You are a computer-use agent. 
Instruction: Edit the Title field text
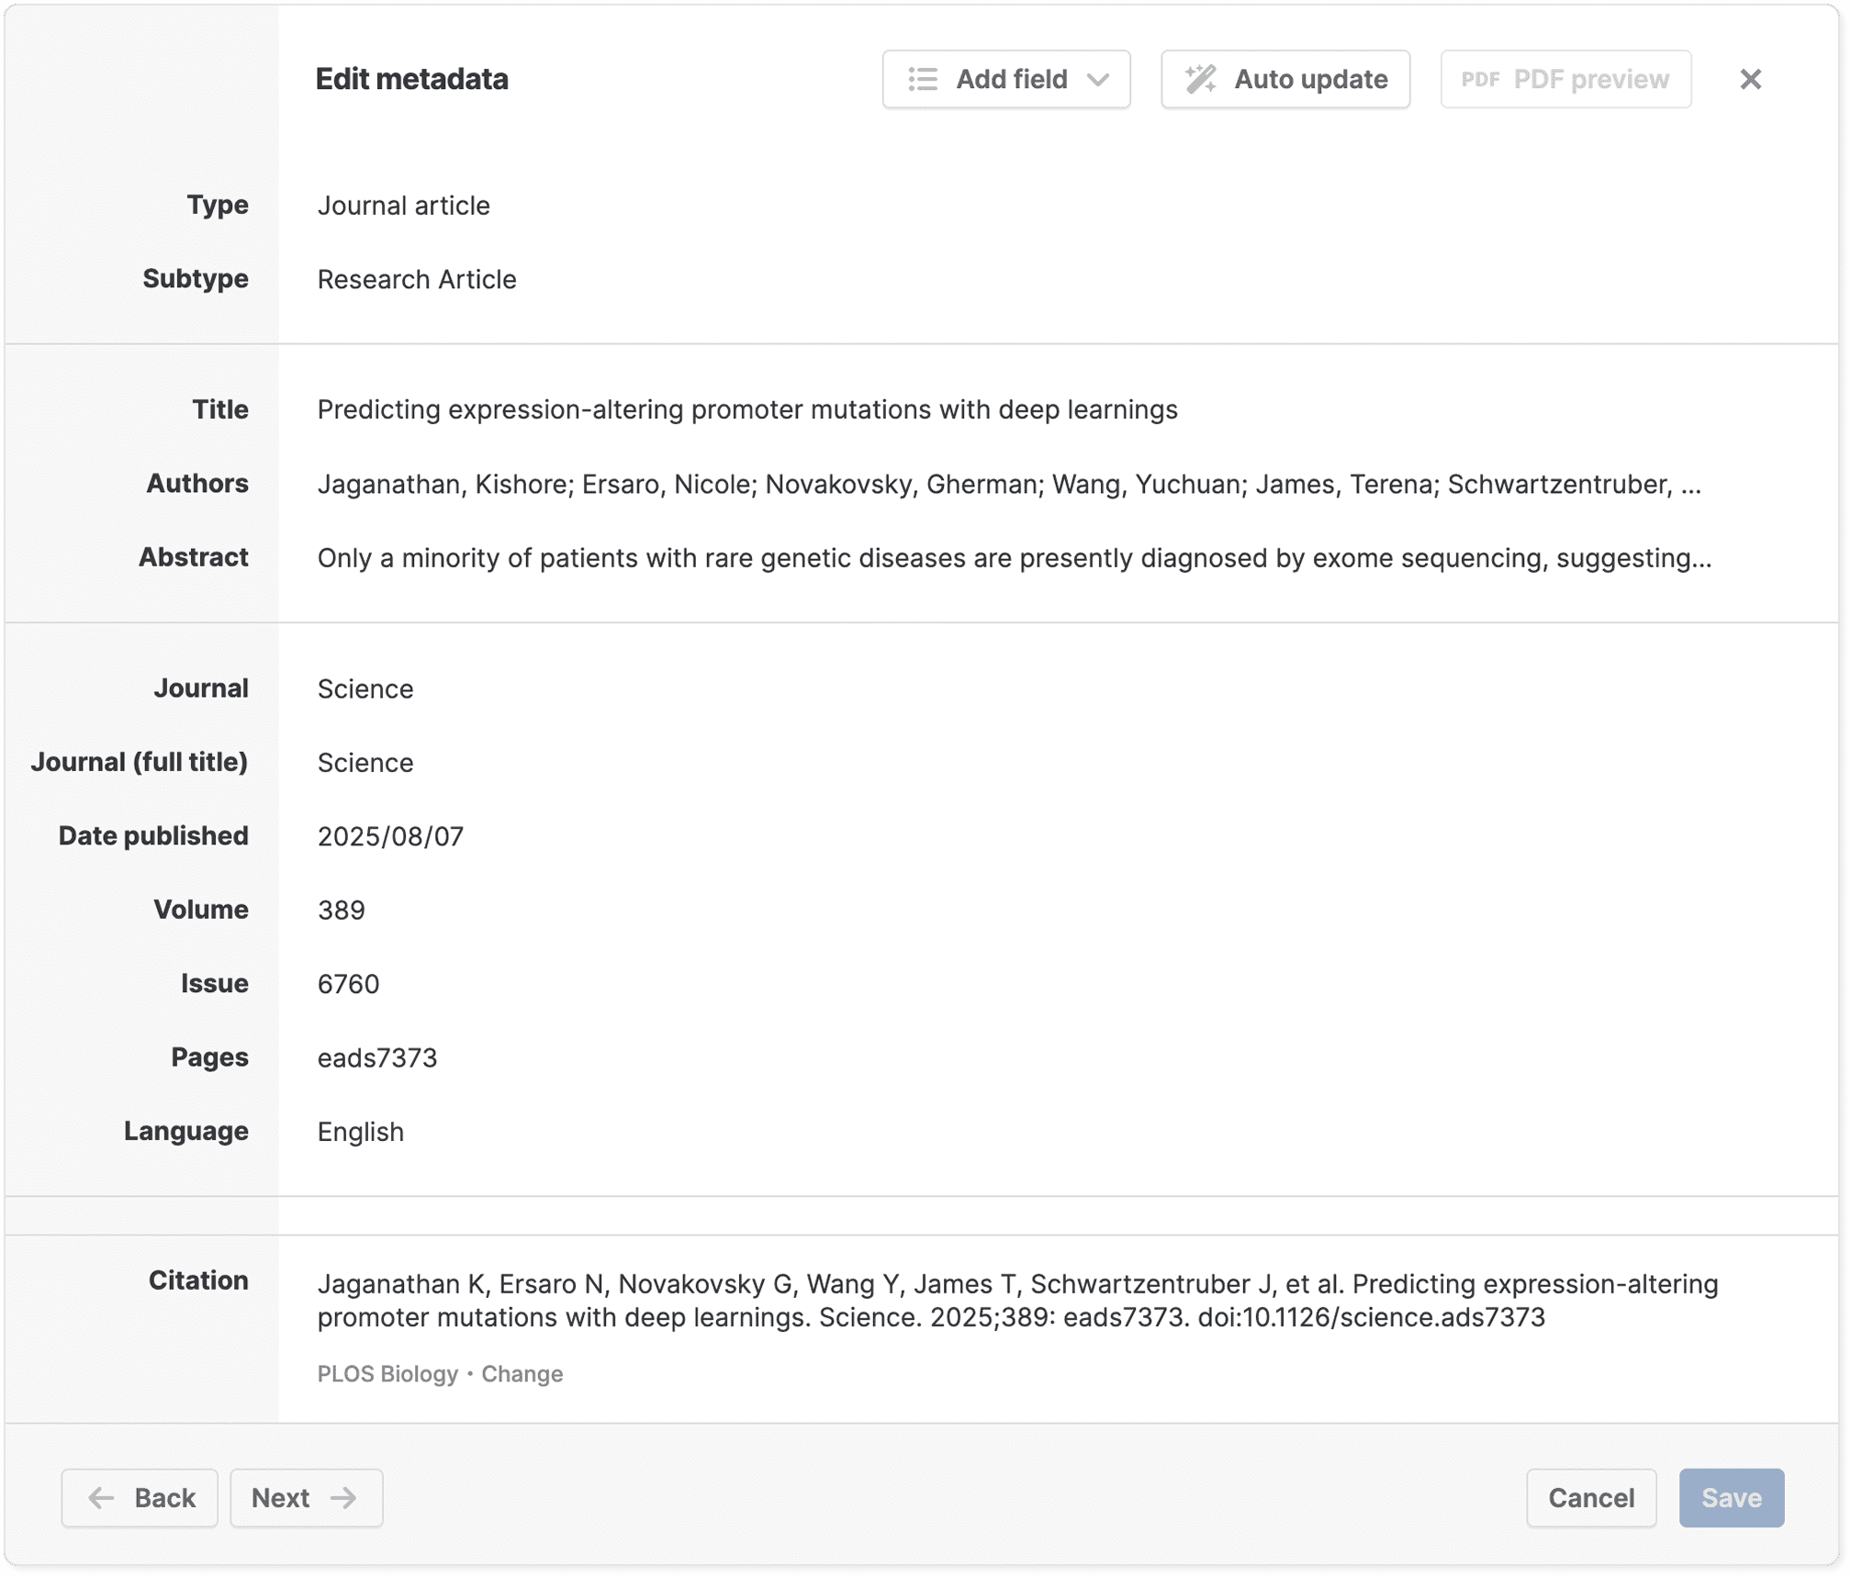click(746, 409)
